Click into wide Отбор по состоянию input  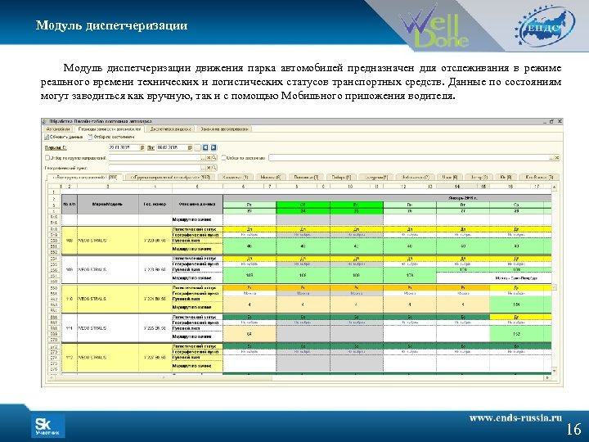(x=409, y=158)
